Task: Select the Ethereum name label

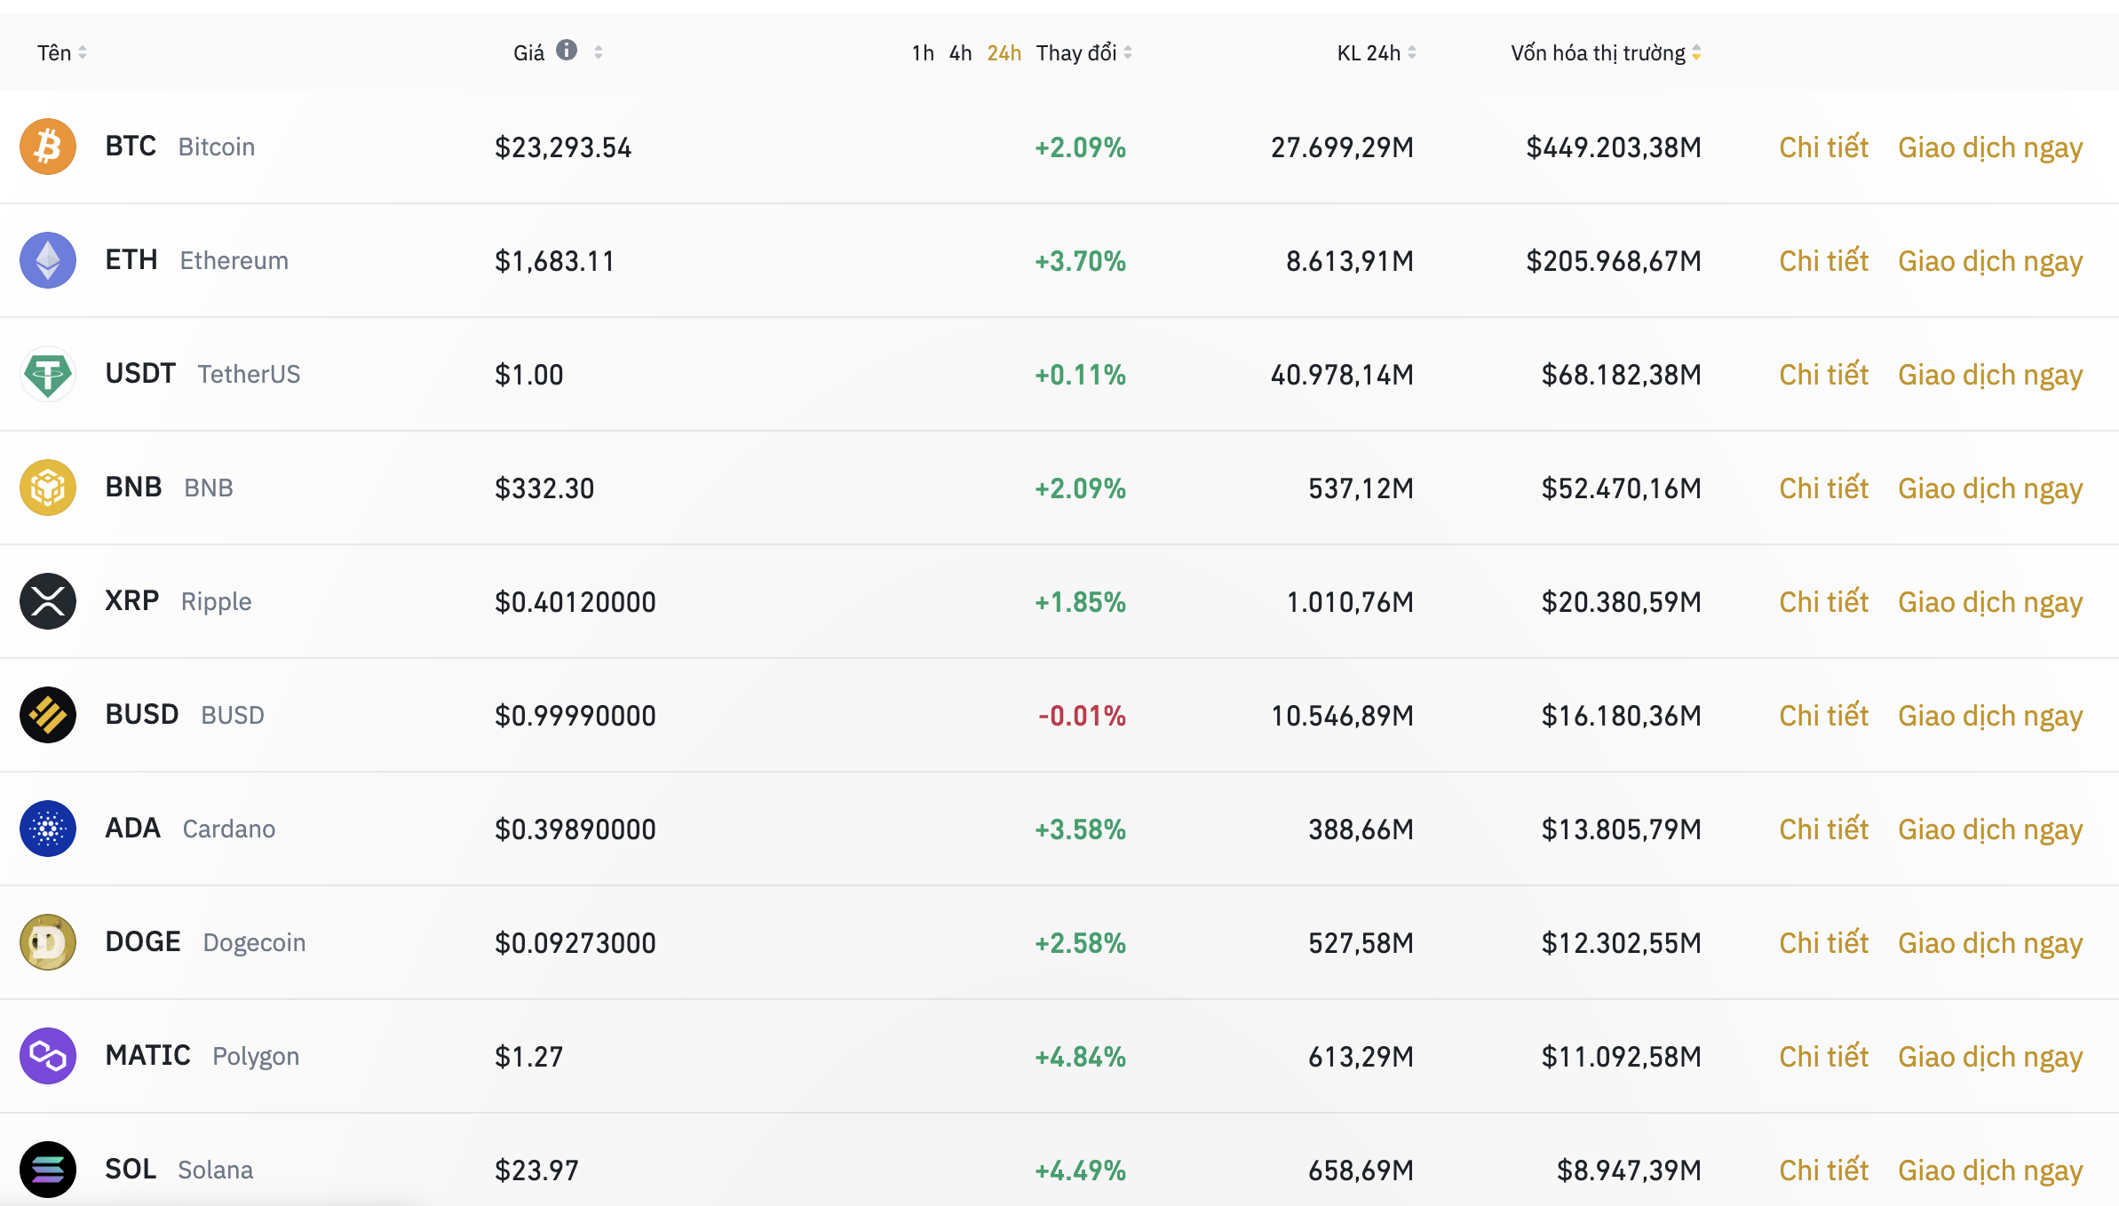Action: (x=234, y=261)
